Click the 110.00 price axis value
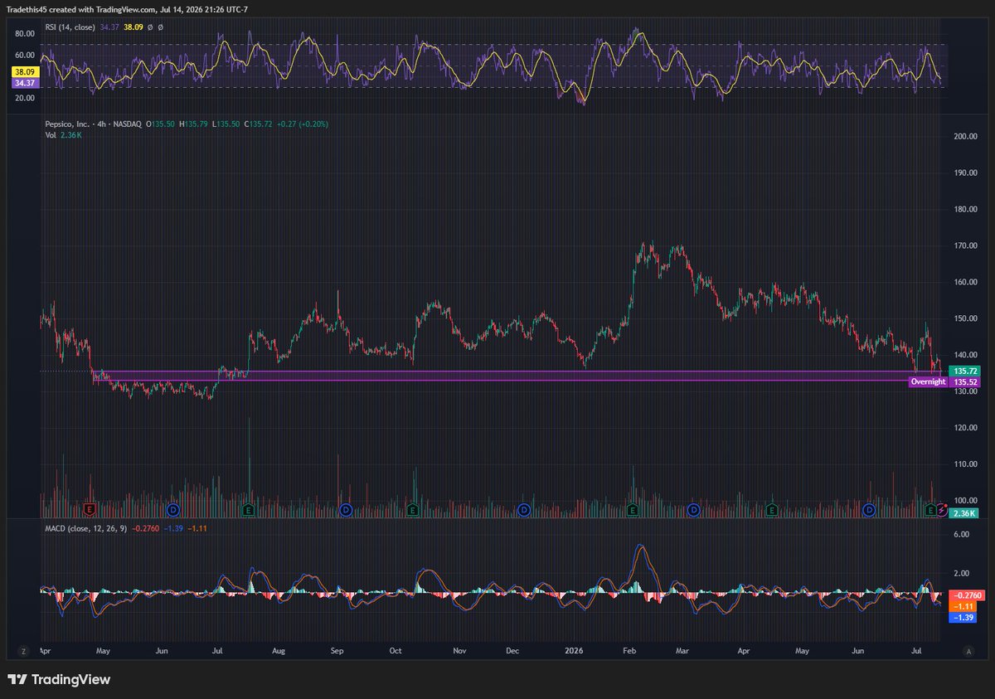This screenshot has width=995, height=699. [x=965, y=464]
